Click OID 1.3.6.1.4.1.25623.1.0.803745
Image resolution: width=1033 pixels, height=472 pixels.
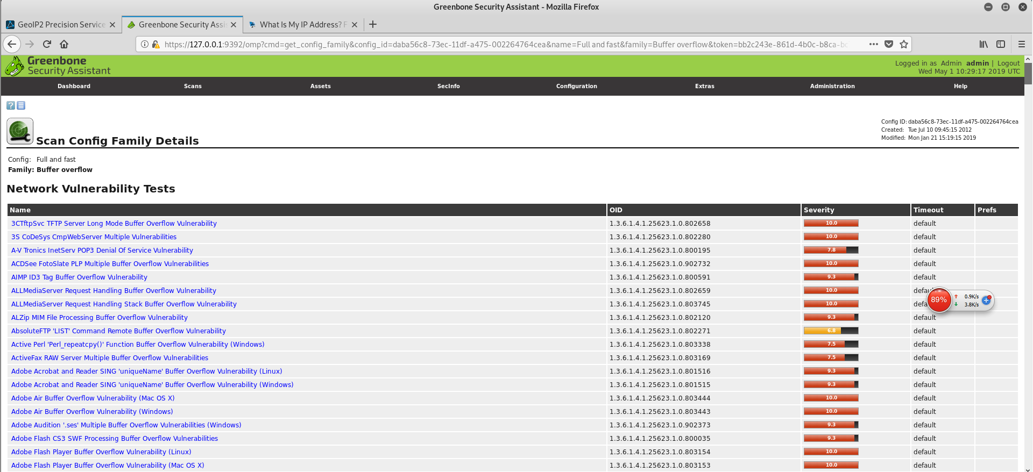[x=660, y=304]
